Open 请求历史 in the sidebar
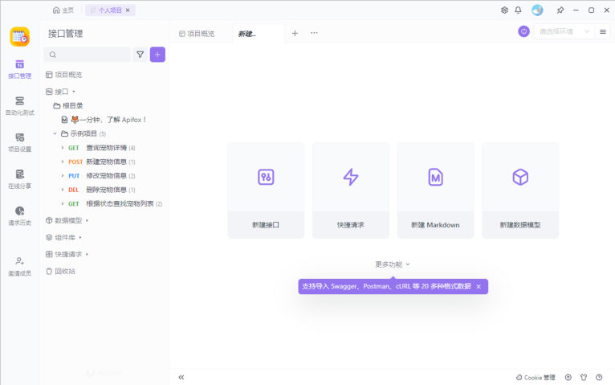 (19, 216)
